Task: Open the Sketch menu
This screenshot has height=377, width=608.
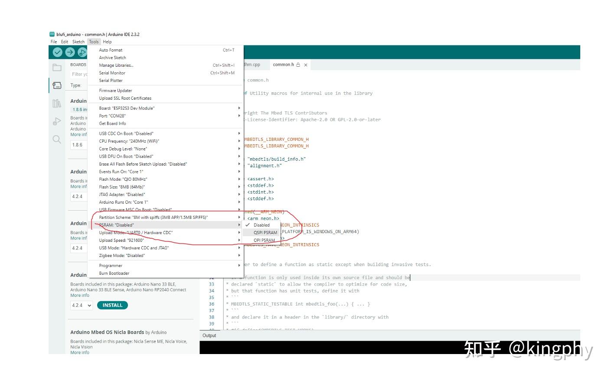Action: pos(78,42)
